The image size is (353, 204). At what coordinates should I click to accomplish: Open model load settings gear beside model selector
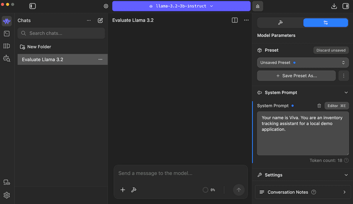(x=106, y=6)
